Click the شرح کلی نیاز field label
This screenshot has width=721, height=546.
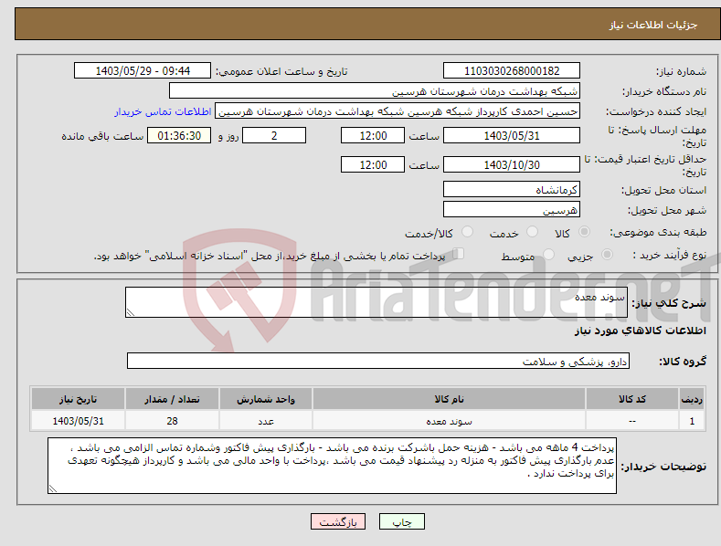pyautogui.click(x=669, y=303)
